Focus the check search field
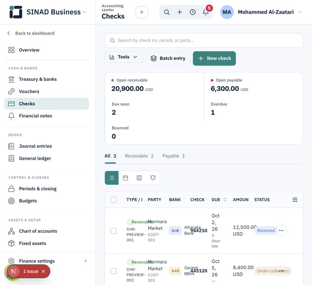Image resolution: width=312 pixels, height=285 pixels. point(204,40)
